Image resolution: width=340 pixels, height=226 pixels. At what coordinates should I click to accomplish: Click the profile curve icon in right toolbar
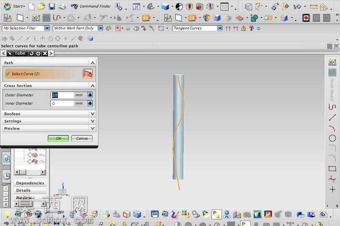[332, 107]
